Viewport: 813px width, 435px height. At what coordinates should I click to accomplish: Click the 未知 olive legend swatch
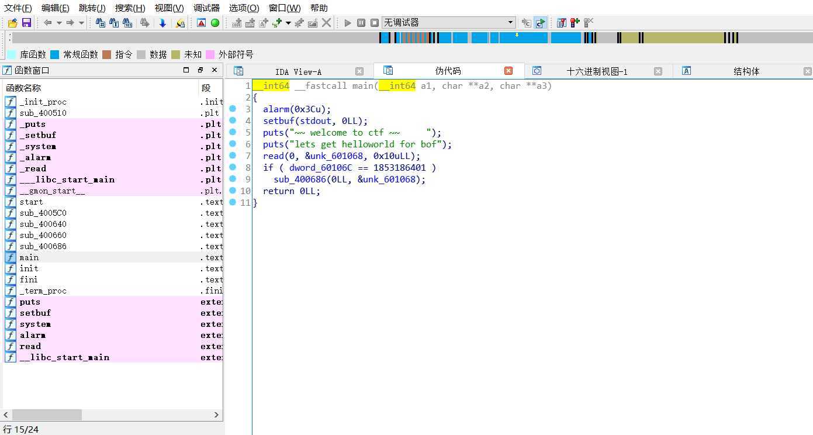point(176,54)
